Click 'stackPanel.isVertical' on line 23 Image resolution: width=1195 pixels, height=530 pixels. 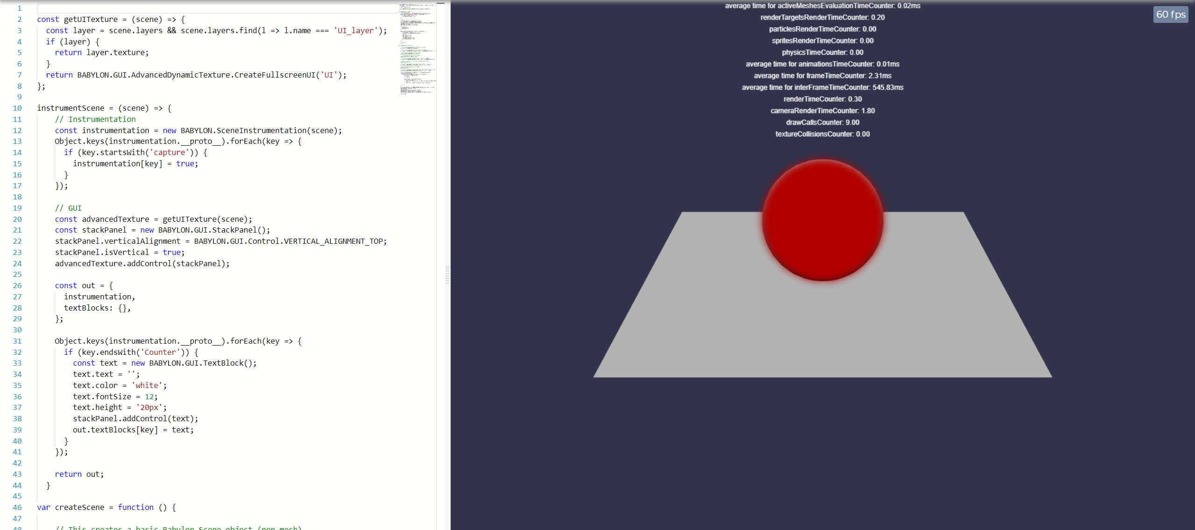click(x=102, y=252)
